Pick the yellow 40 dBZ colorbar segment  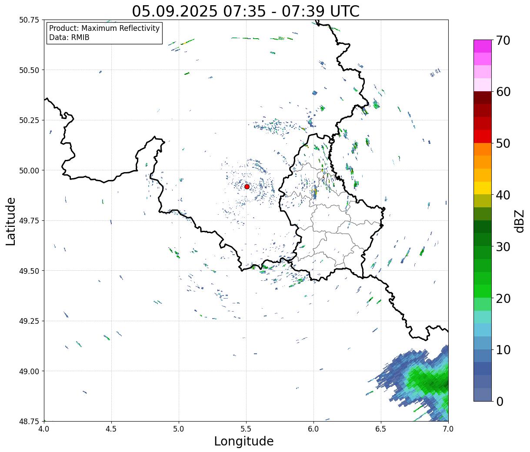[x=483, y=188]
